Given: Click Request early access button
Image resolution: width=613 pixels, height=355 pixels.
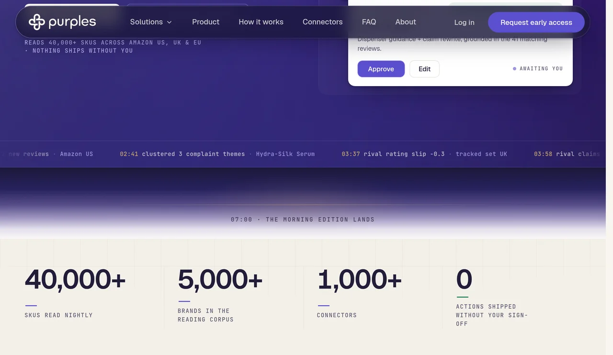Looking at the screenshot, I should (536, 22).
